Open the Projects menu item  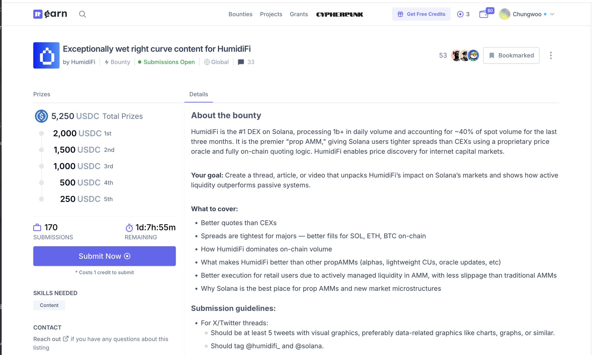[x=271, y=14]
